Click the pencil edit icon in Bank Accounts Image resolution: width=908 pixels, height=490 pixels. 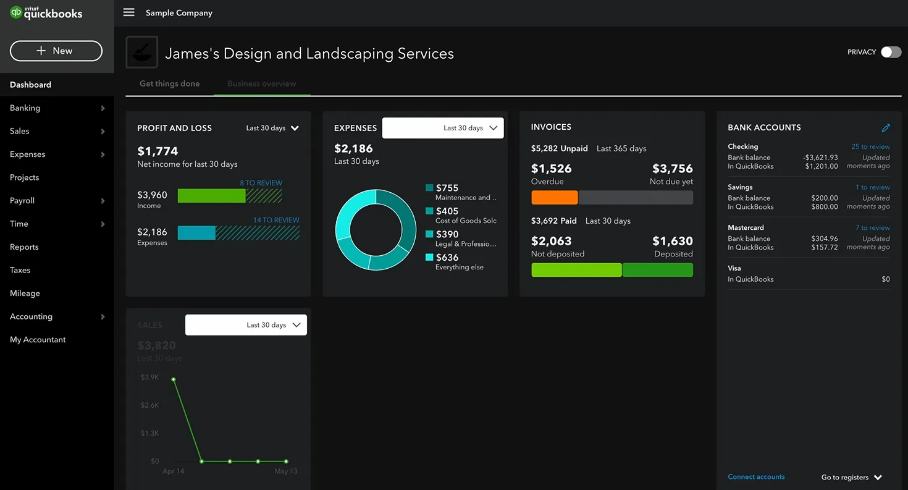click(x=886, y=128)
